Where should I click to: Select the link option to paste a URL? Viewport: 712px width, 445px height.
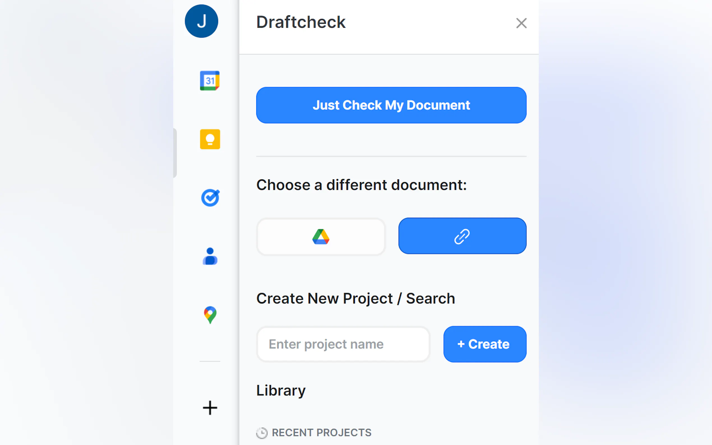click(461, 236)
